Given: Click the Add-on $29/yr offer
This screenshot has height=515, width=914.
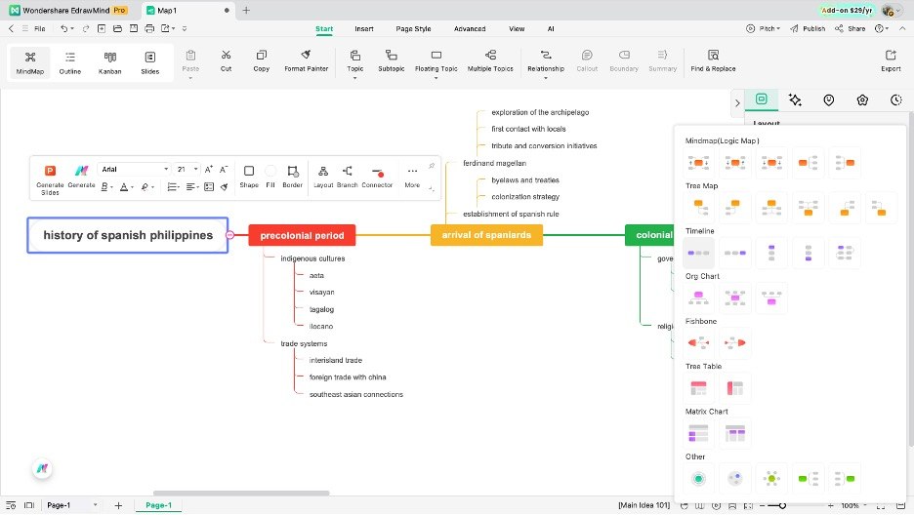Looking at the screenshot, I should (x=847, y=10).
